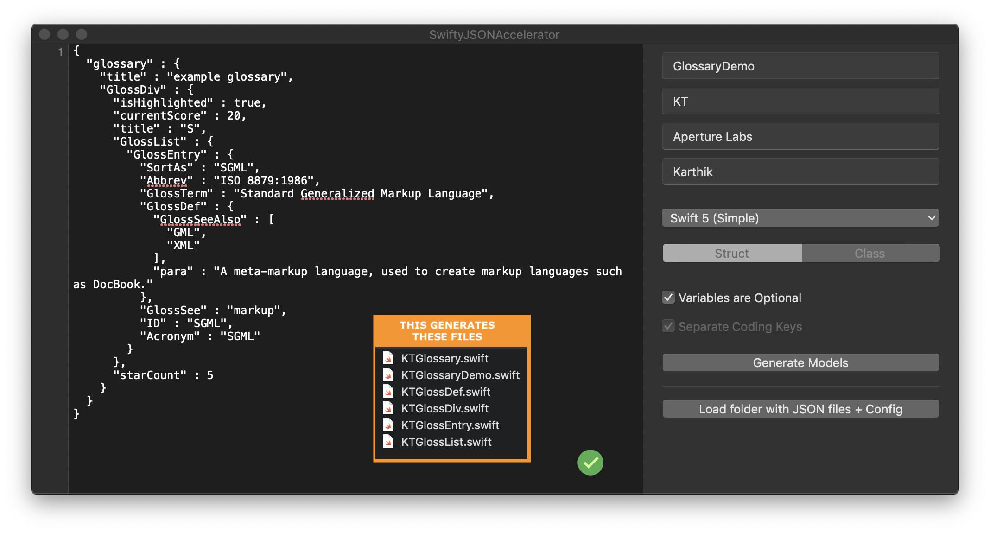The width and height of the screenshot is (990, 533).
Task: Click the chevron arrow of language dropdown
Action: pos(931,218)
